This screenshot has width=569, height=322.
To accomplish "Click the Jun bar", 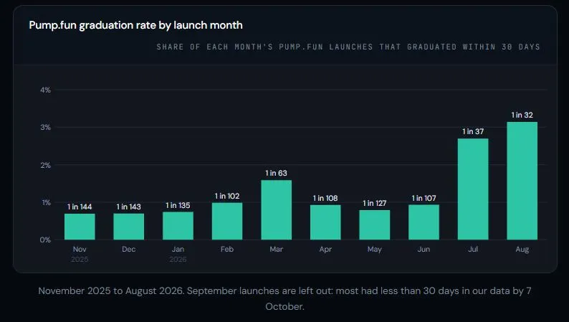I will 424,222.
